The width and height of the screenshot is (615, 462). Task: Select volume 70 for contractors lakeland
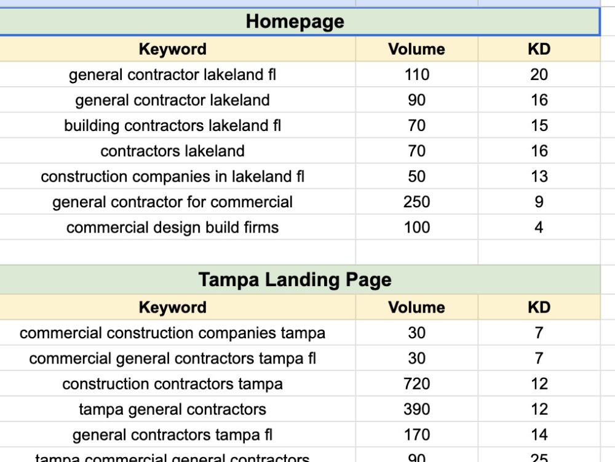416,151
